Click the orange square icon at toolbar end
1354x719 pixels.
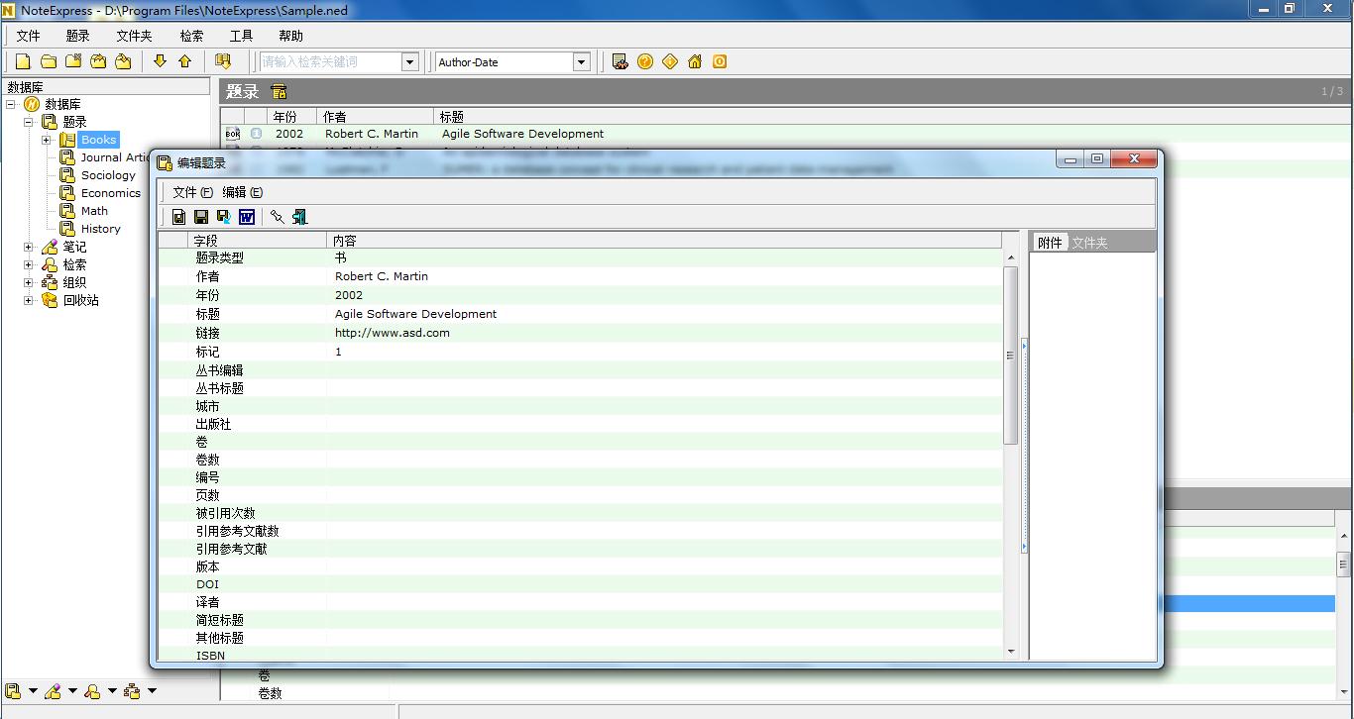(x=720, y=61)
